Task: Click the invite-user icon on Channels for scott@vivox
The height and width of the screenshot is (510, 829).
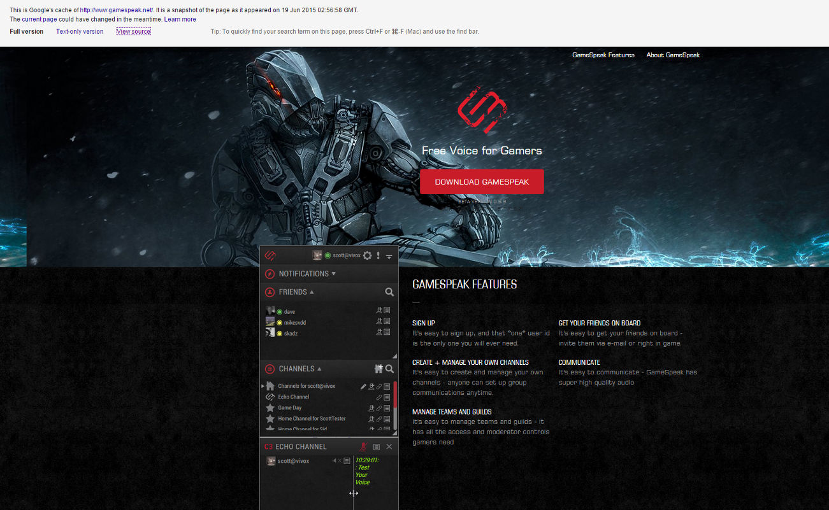Action: tap(371, 386)
